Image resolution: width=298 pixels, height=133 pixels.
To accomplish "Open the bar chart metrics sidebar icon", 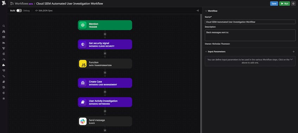I will (x=4, y=43).
